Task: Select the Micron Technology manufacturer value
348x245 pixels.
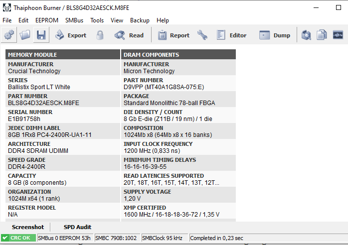Action: point(149,71)
